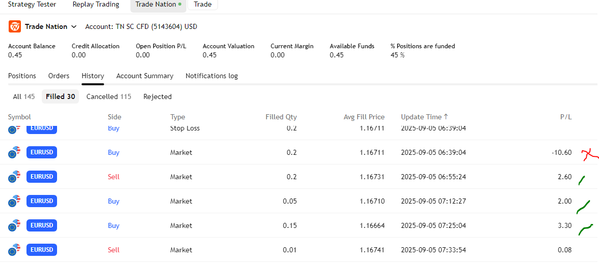
Task: Click the EURUSD flag icon in the 3.30 P/L row
Action: point(15,225)
